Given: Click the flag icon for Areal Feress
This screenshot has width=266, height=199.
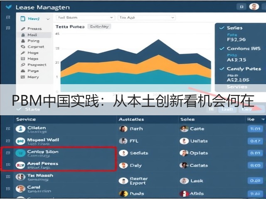Looking at the screenshot, I should pyautogui.click(x=20, y=165).
